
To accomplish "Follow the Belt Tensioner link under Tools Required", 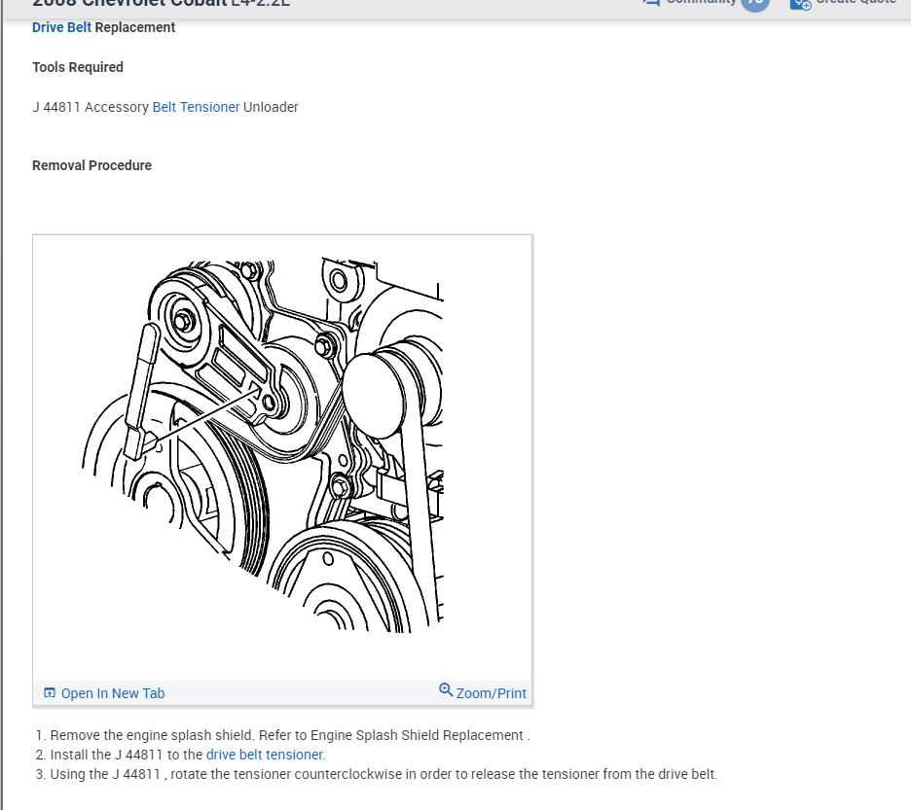I will [196, 107].
